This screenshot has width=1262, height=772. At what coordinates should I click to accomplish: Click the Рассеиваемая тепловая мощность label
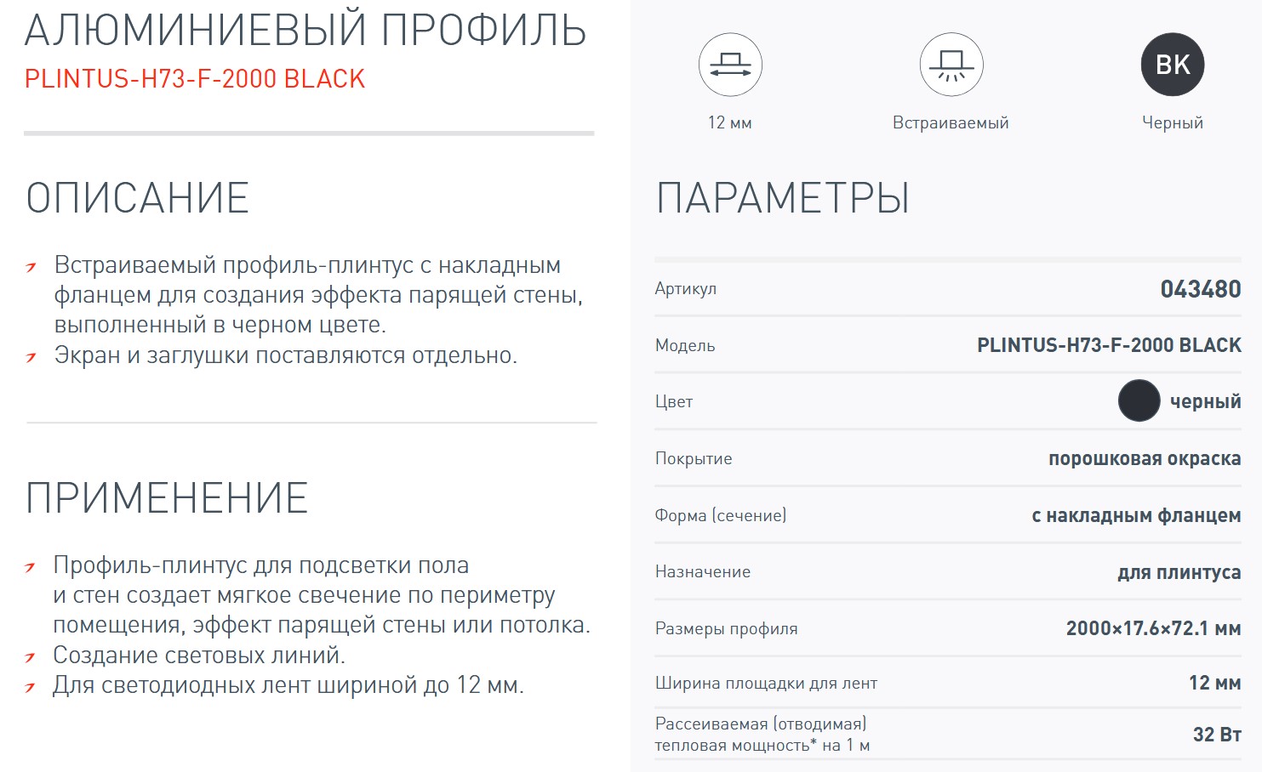762,735
